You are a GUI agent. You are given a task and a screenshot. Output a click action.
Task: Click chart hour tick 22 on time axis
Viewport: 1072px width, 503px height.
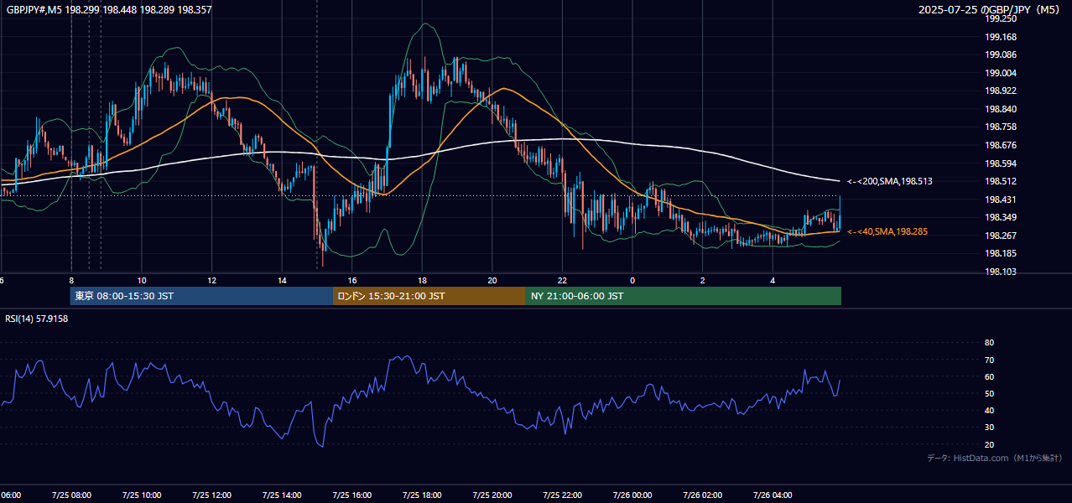[x=562, y=280]
